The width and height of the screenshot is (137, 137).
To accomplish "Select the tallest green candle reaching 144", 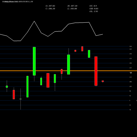I will click(34, 61).
